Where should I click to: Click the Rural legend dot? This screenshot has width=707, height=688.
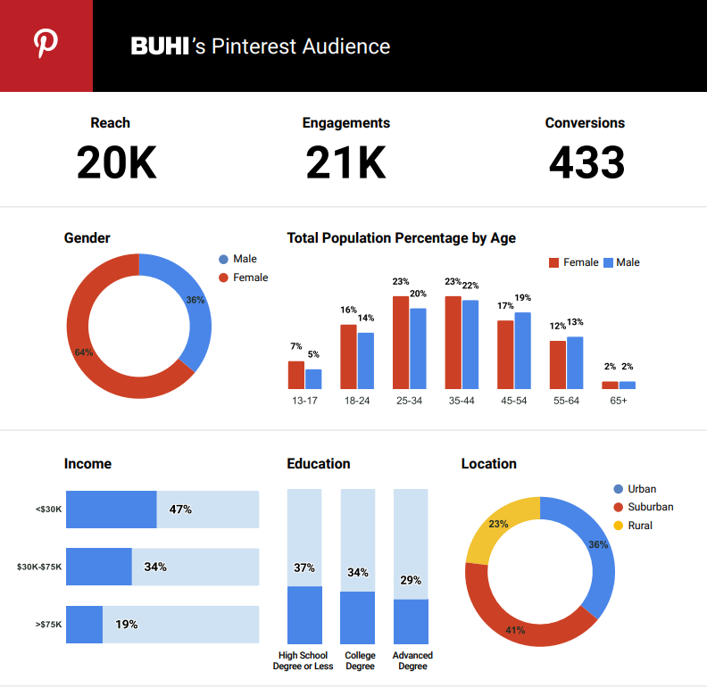click(x=618, y=526)
